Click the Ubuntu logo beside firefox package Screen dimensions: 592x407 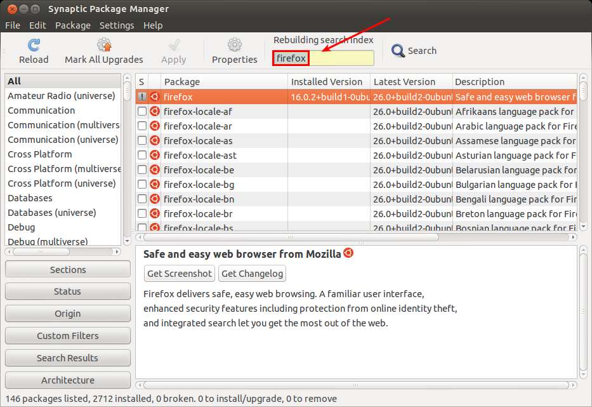coord(154,97)
